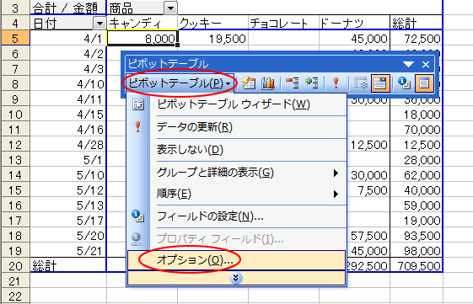Select the 4/10 date cell

(68, 83)
